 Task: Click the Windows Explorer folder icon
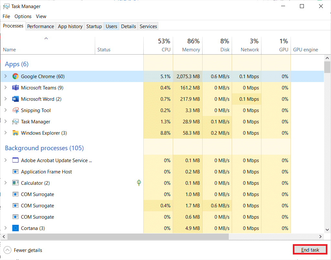[16, 133]
